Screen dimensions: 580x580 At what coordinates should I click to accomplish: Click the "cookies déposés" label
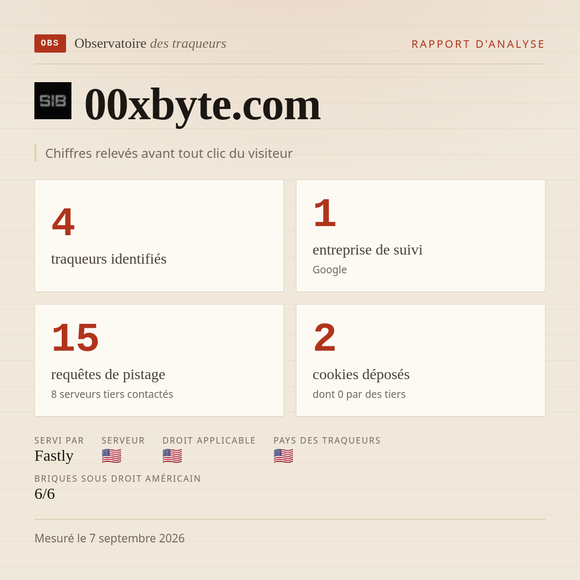(361, 374)
